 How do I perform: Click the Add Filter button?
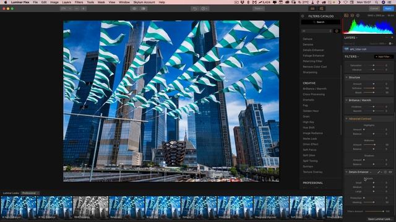tap(384, 57)
